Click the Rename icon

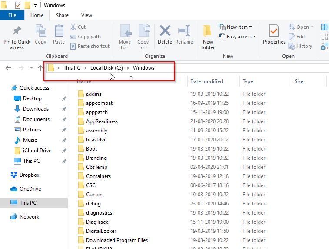click(184, 30)
